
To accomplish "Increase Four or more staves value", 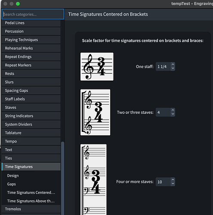I will [x=173, y=180].
